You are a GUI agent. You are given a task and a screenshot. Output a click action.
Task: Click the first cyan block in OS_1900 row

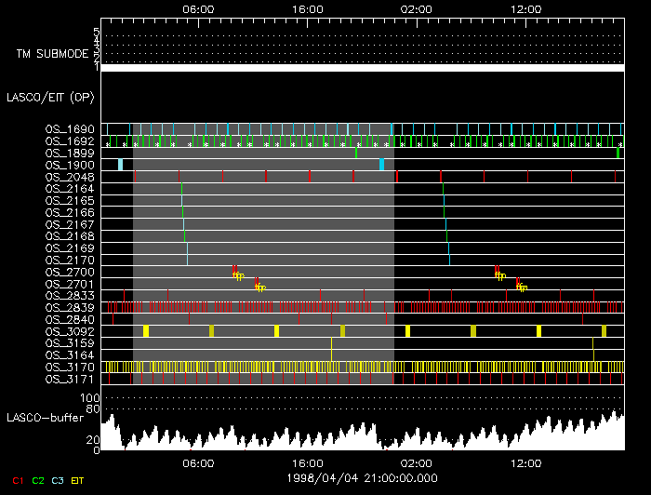tap(121, 165)
